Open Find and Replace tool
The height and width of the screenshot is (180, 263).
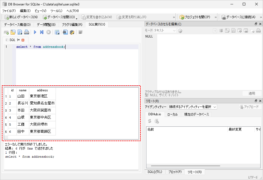(72, 32)
